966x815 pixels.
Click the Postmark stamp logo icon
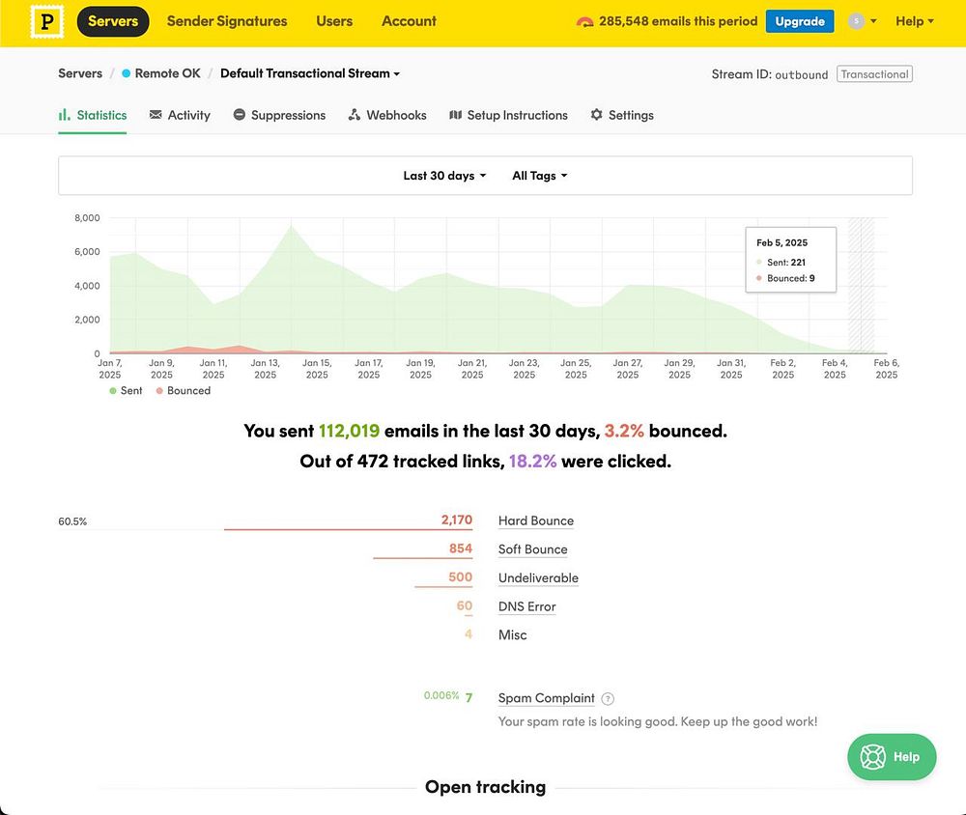[46, 21]
